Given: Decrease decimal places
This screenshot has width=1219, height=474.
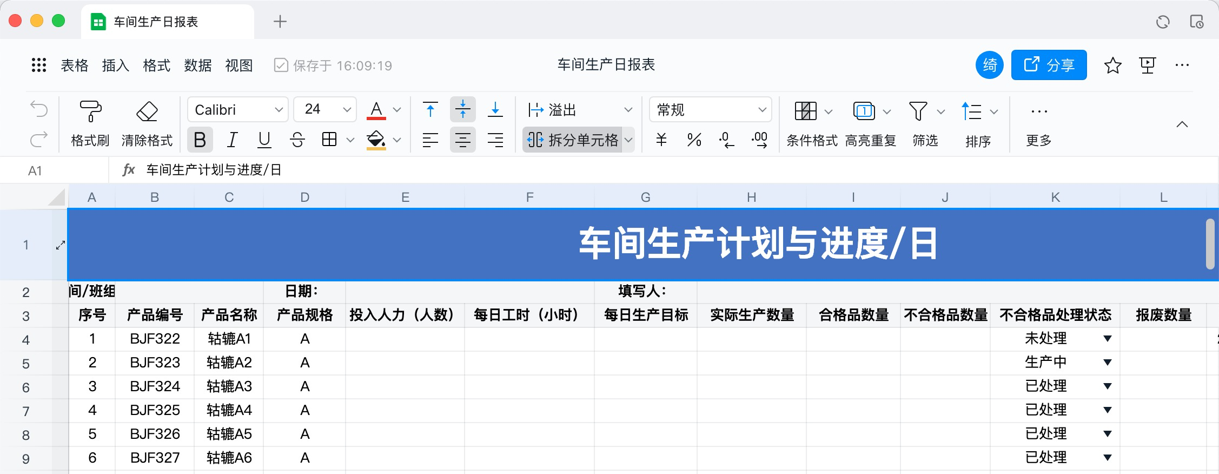Looking at the screenshot, I should tap(726, 140).
